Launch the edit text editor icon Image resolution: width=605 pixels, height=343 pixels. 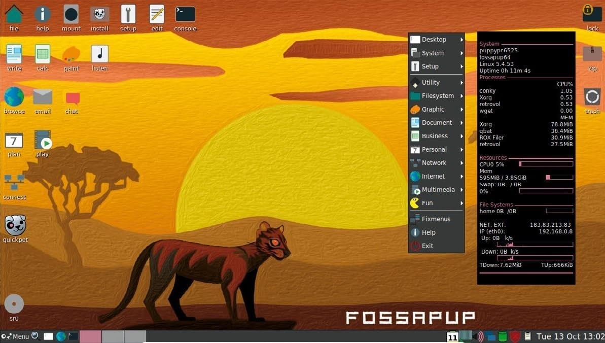(x=157, y=15)
